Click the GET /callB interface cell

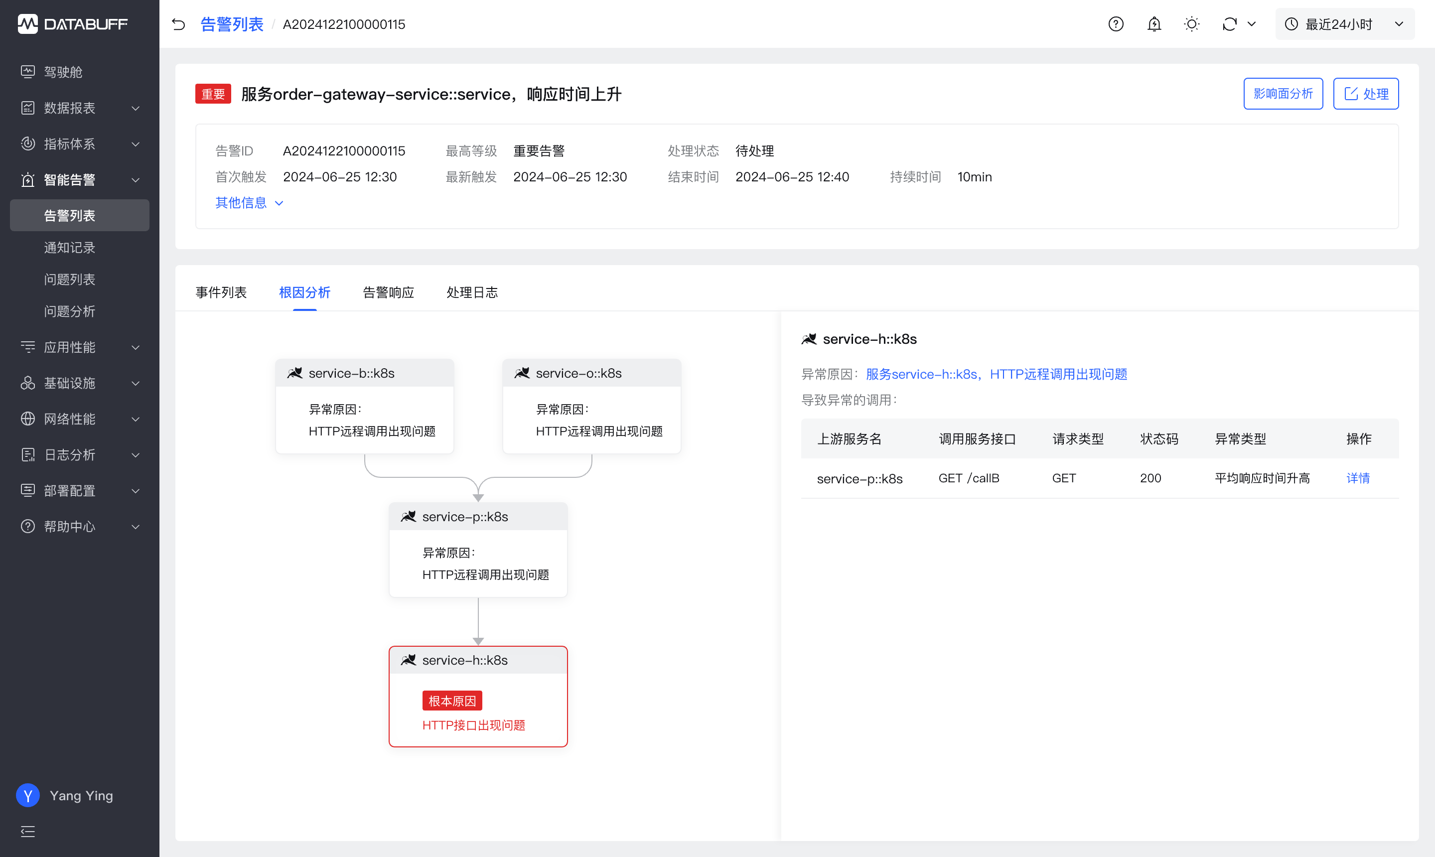pos(969,478)
